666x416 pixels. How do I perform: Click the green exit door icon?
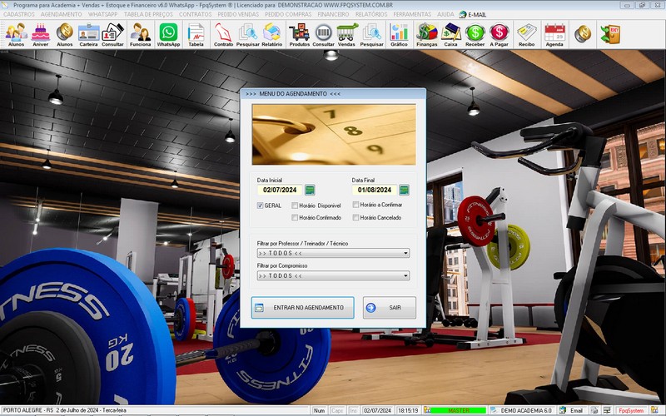pos(610,34)
